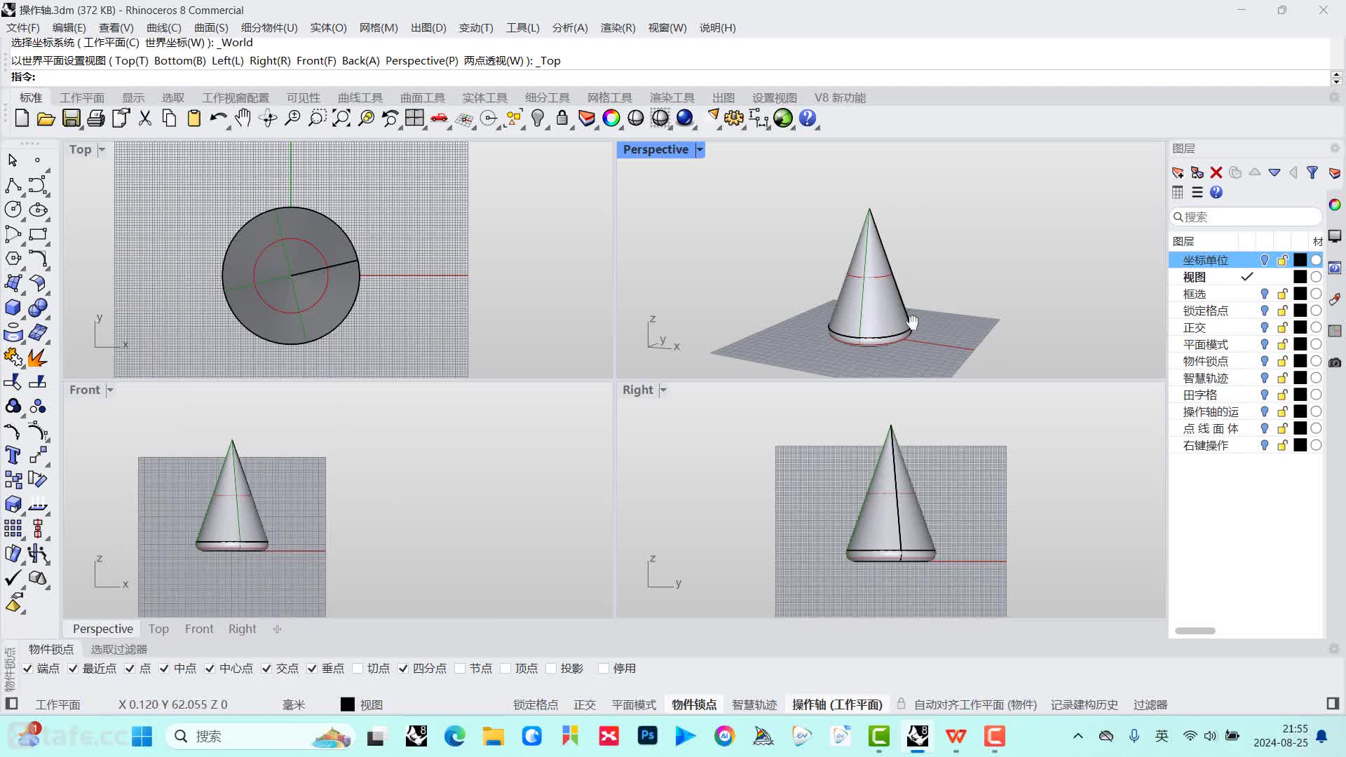The width and height of the screenshot is (1346, 757).
Task: Click 过滤器 in status bar
Action: (1150, 705)
